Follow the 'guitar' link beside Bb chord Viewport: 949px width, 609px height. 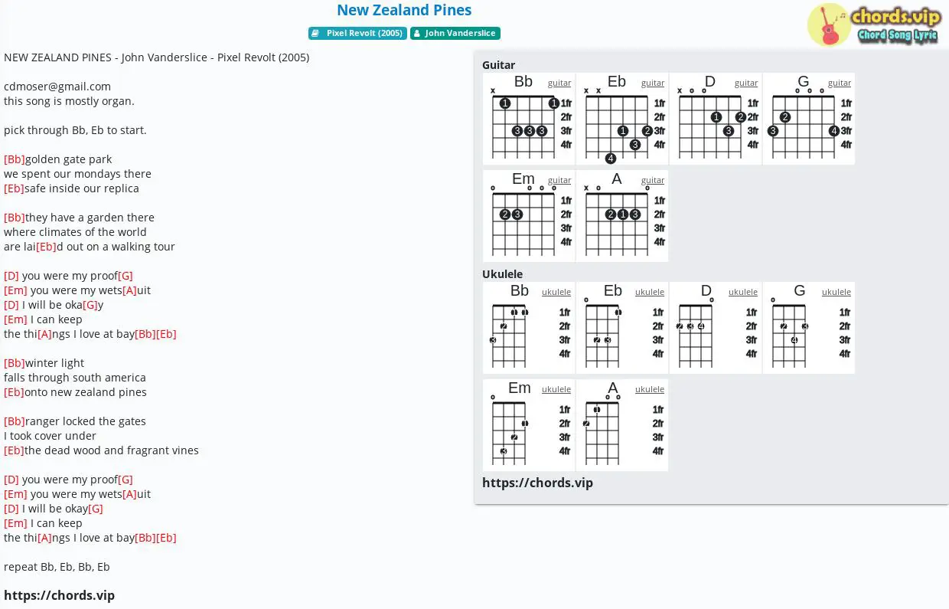click(559, 83)
